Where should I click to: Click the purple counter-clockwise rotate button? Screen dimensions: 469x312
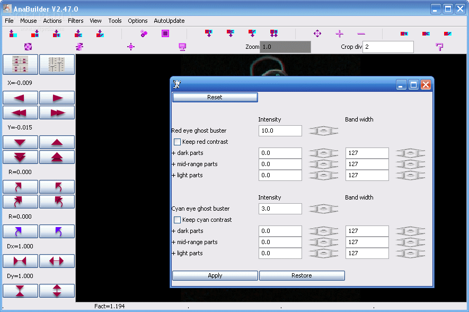57,231
